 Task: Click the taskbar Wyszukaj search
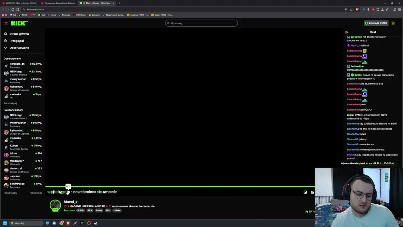26,223
